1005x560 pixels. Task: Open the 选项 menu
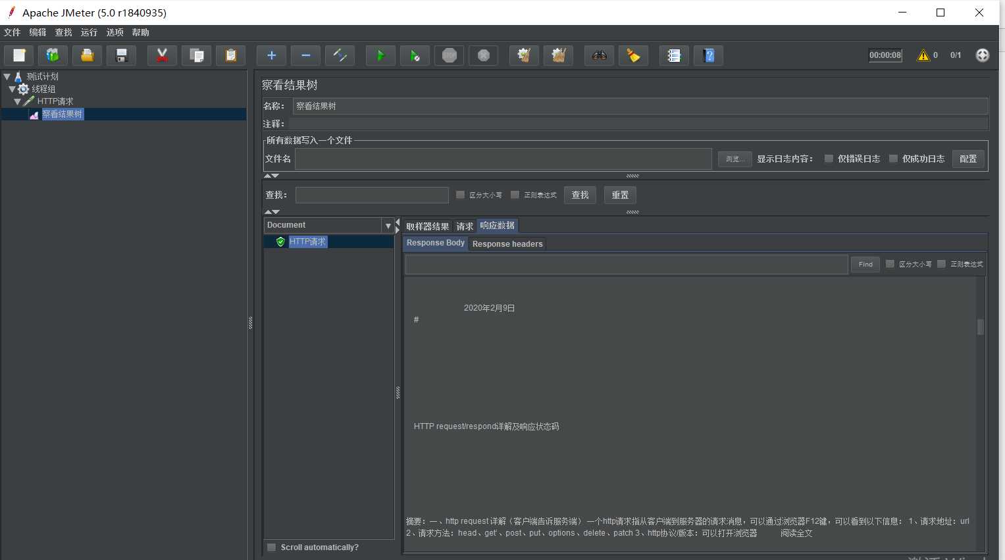tap(115, 32)
